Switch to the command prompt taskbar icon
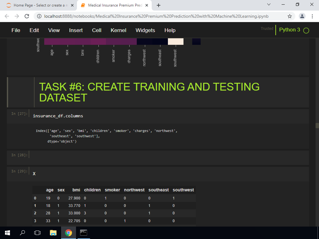The height and width of the screenshot is (239, 319). tap(83, 233)
